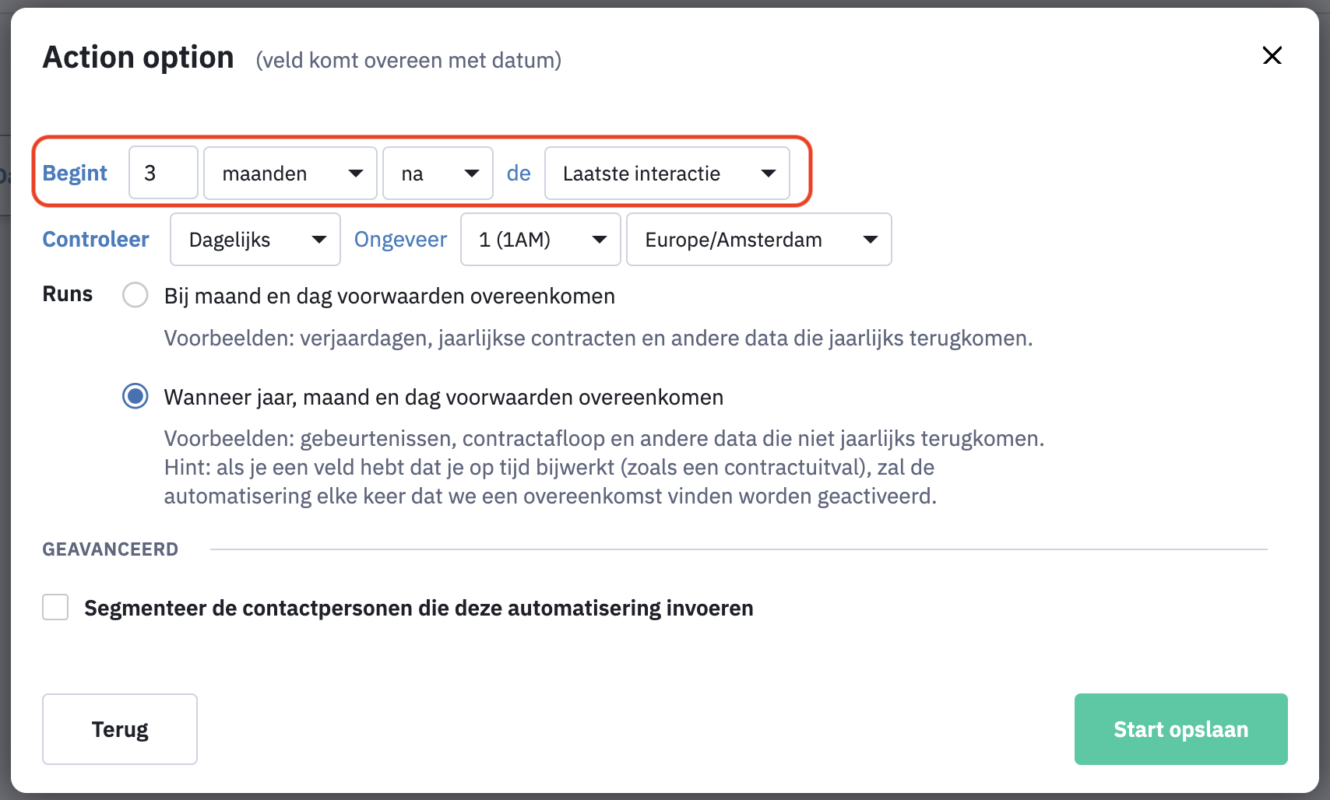Click the 'Segmenteer de contactpersonen' label text
Viewport: 1330px width, 800px height.
coord(419,608)
